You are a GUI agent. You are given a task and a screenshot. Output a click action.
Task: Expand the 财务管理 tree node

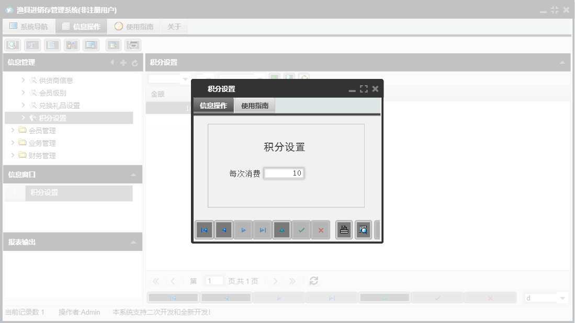coord(14,155)
